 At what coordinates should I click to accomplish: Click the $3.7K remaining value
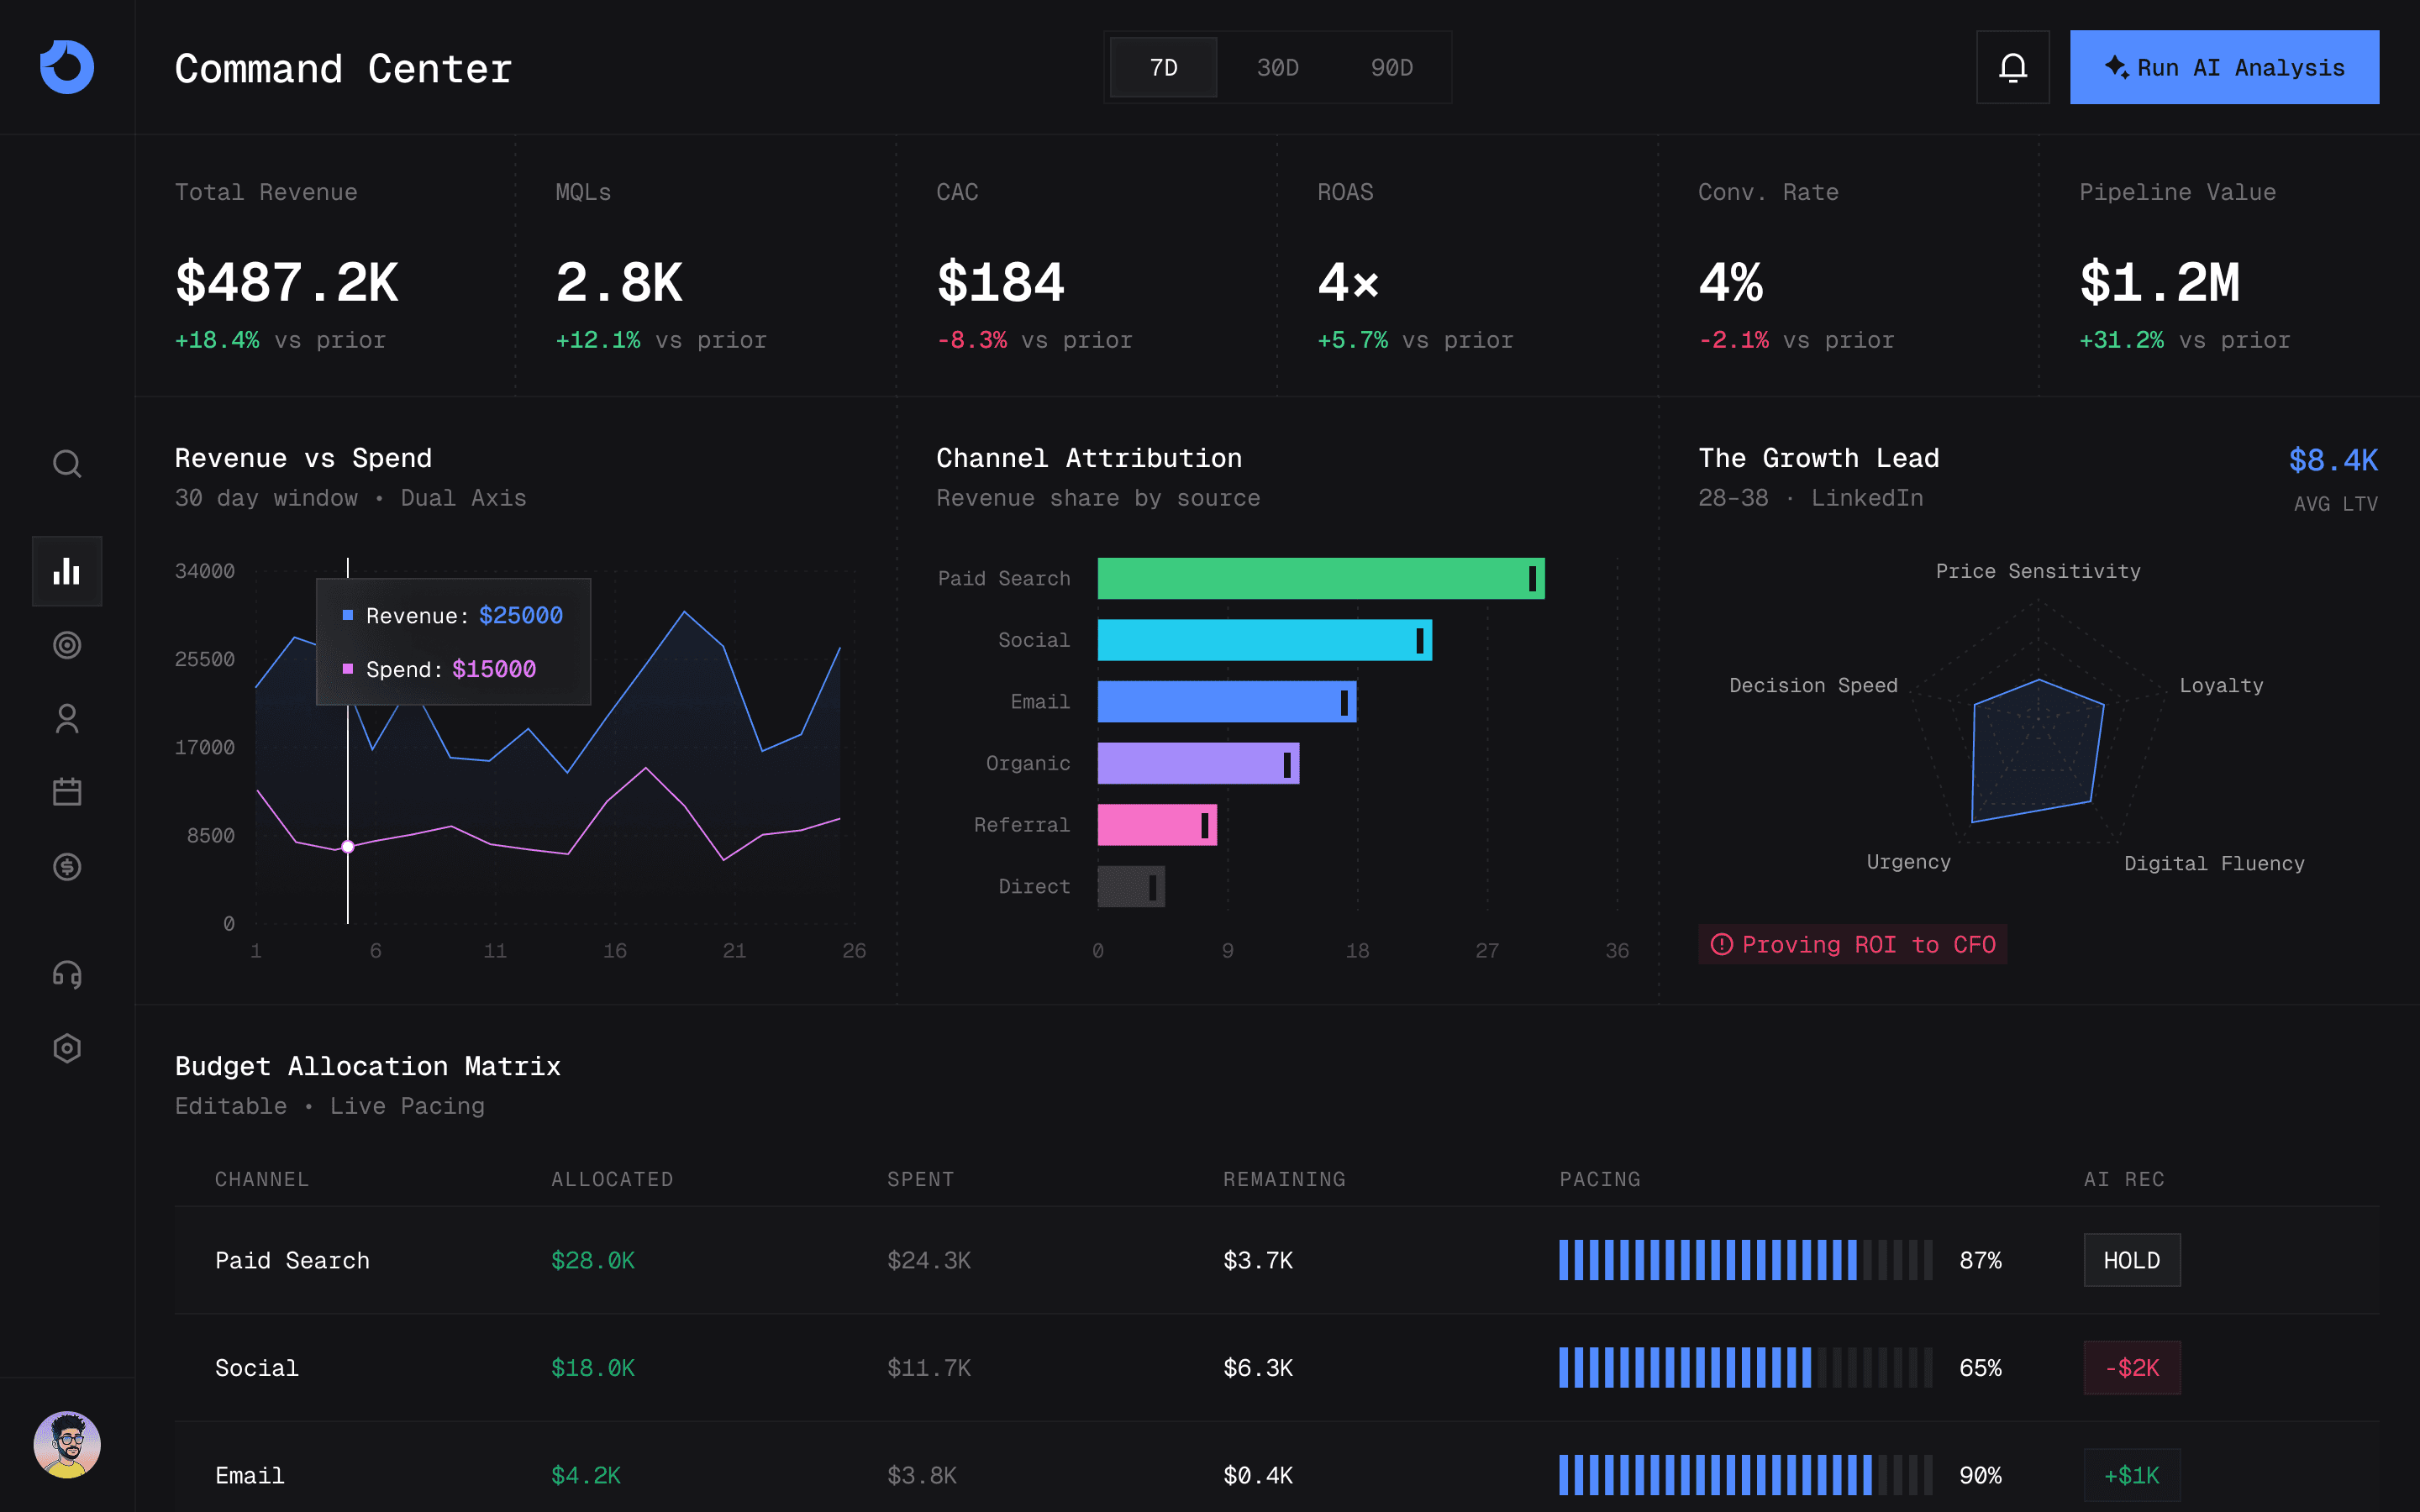(x=1258, y=1260)
